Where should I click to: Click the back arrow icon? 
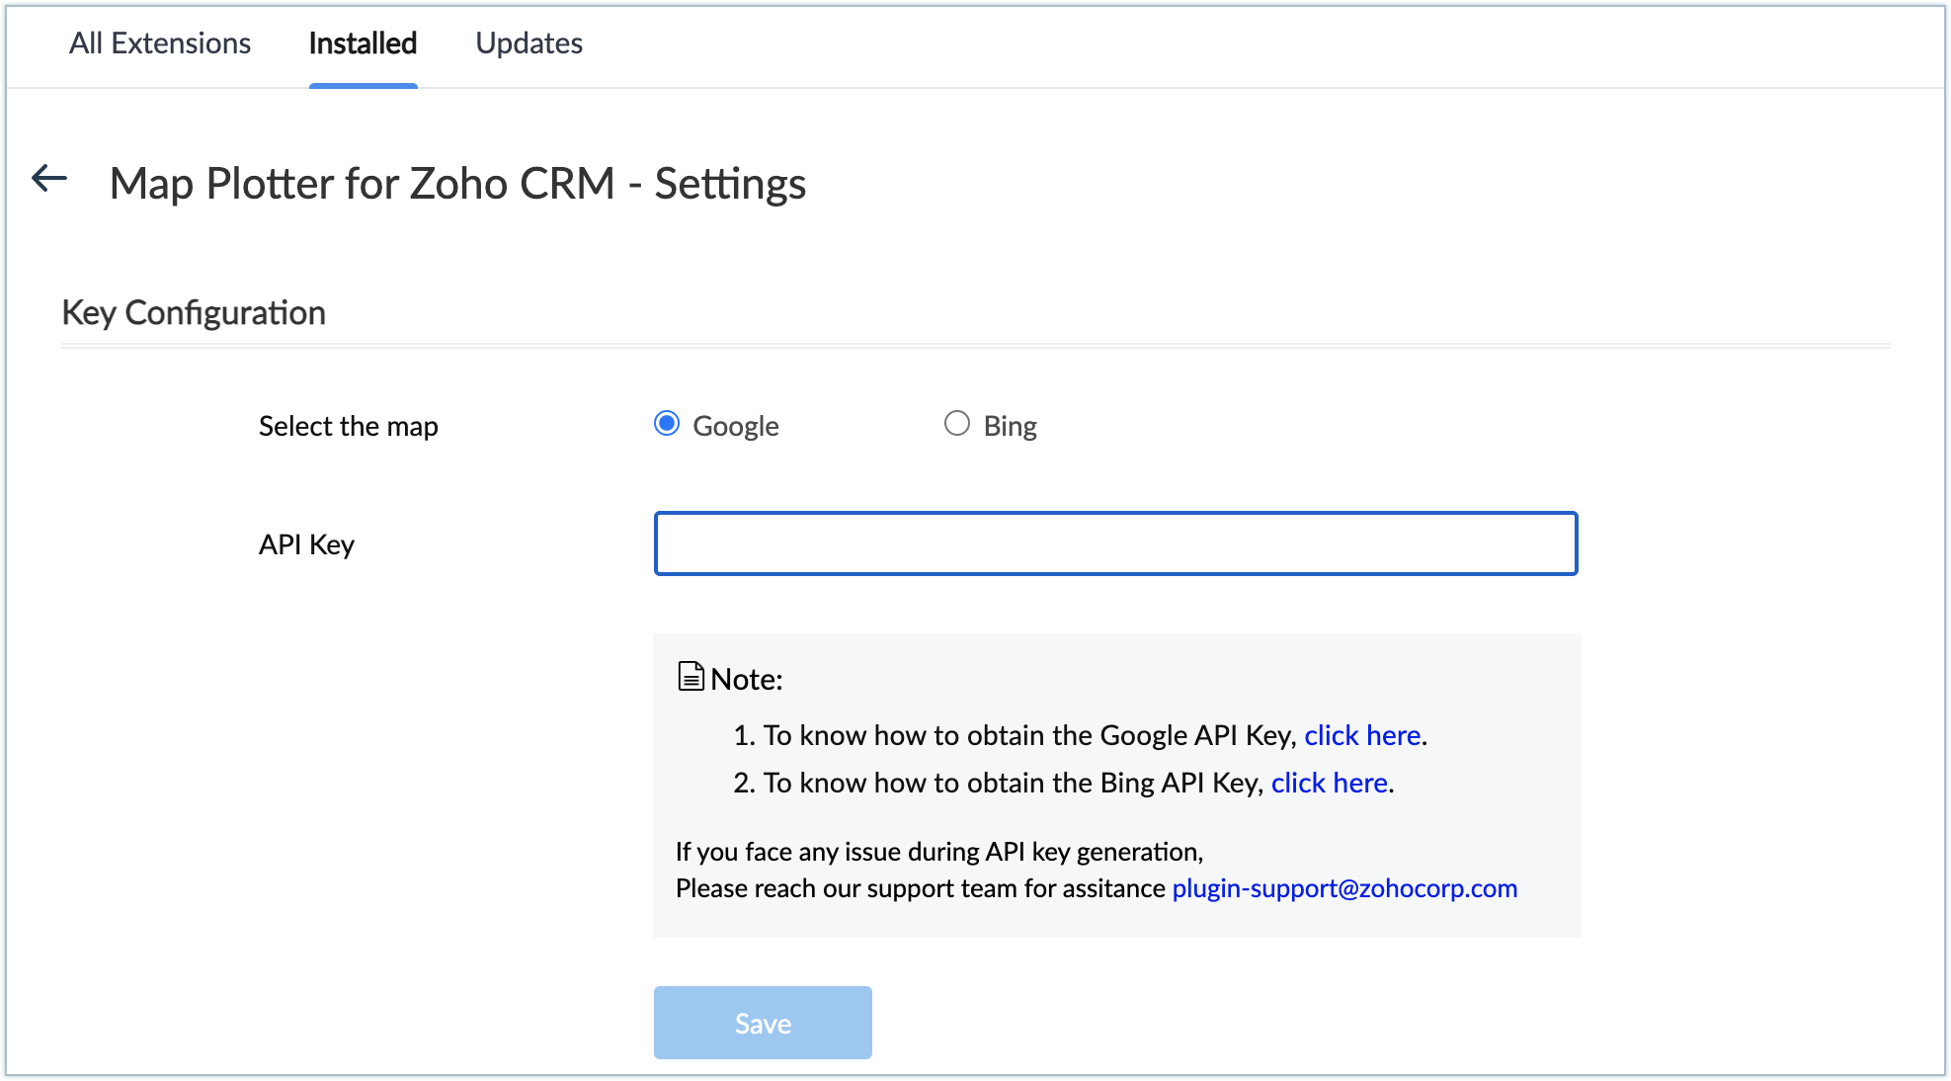click(x=48, y=179)
